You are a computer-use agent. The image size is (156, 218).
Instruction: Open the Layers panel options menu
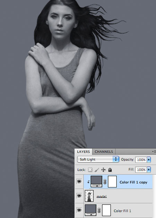click(x=154, y=152)
